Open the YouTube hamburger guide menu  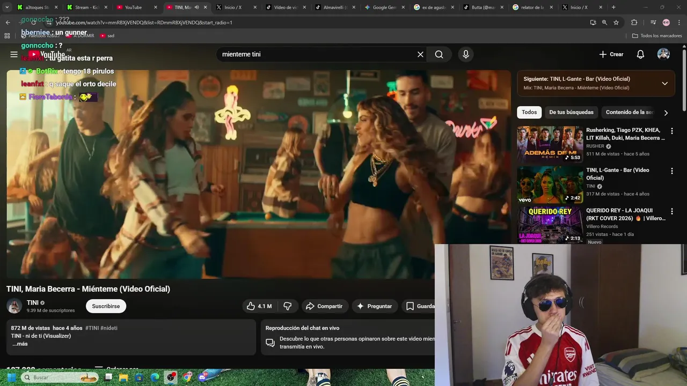tap(14, 54)
